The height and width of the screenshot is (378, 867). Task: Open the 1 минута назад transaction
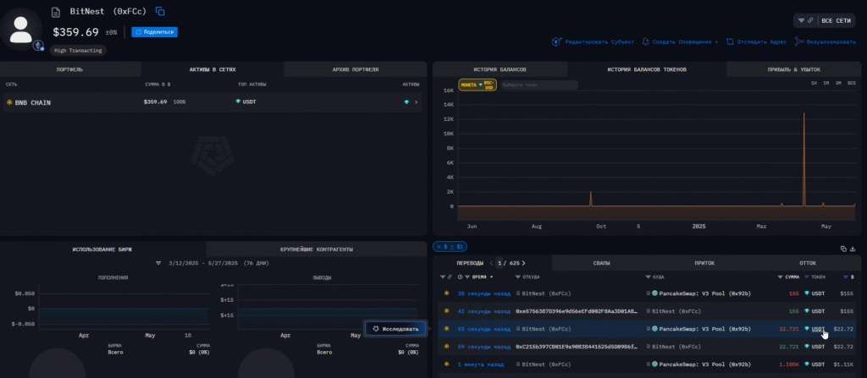pos(479,364)
